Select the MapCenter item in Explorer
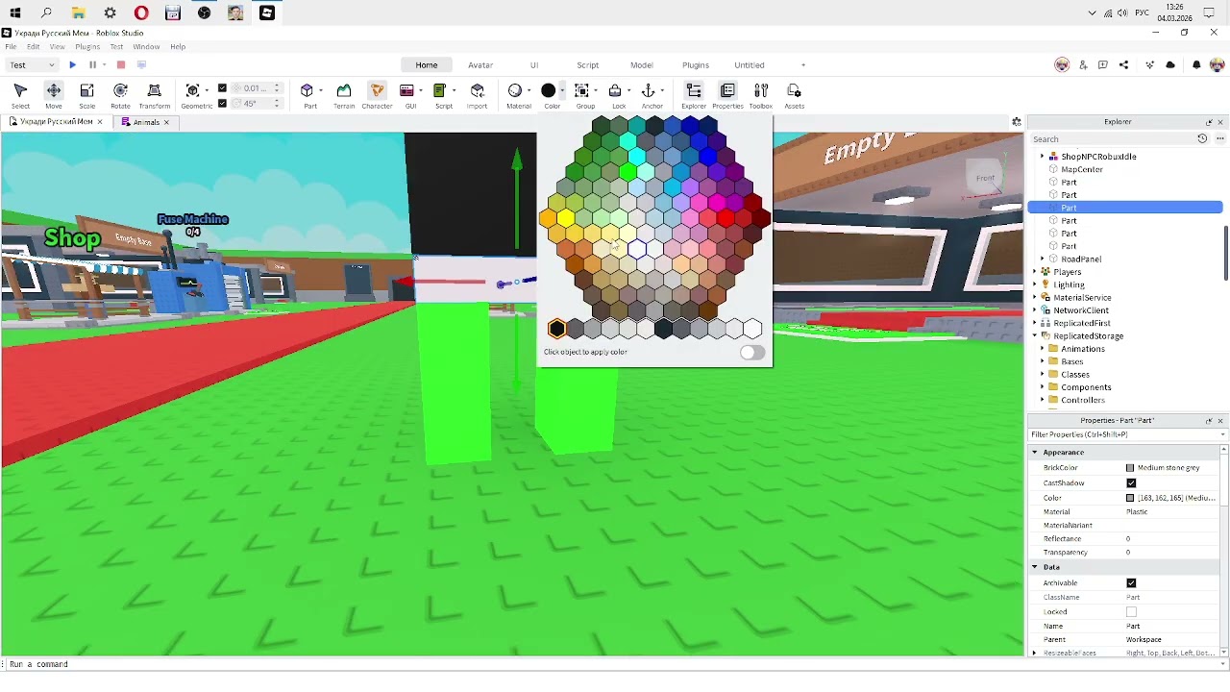This screenshot has height=692, width=1230. 1082,170
